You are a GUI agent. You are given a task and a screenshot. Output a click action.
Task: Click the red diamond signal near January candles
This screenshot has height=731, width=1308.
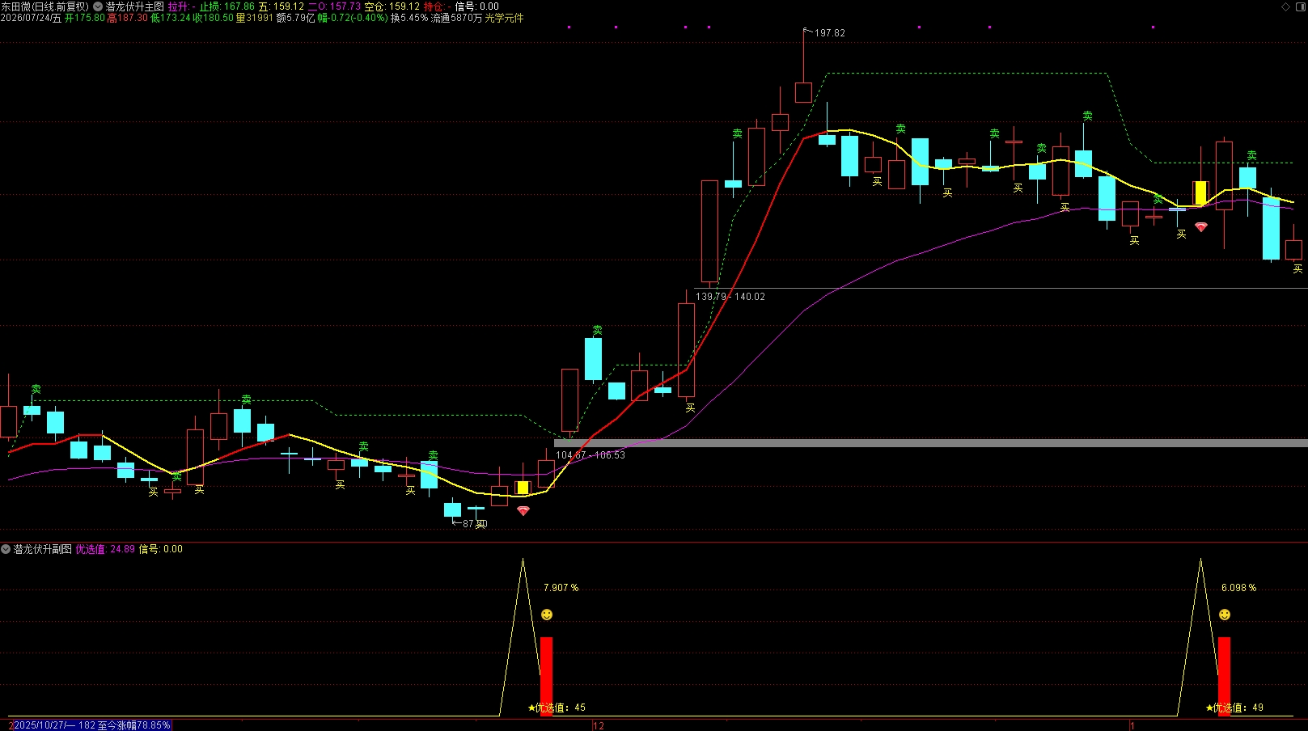[1201, 227]
